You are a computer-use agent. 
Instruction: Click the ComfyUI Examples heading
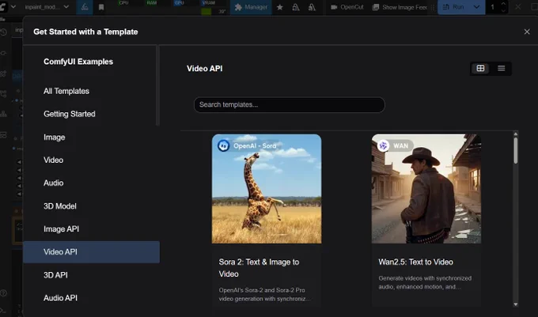click(78, 62)
